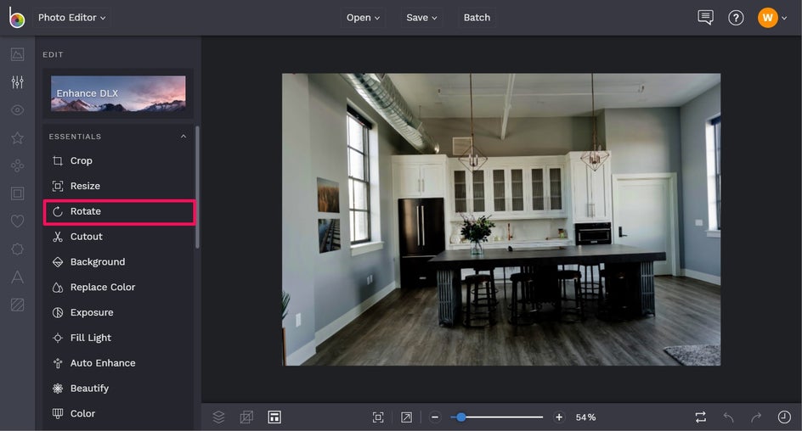This screenshot has height=431, width=802.
Task: Expand the account menu chevron
Action: coord(784,19)
